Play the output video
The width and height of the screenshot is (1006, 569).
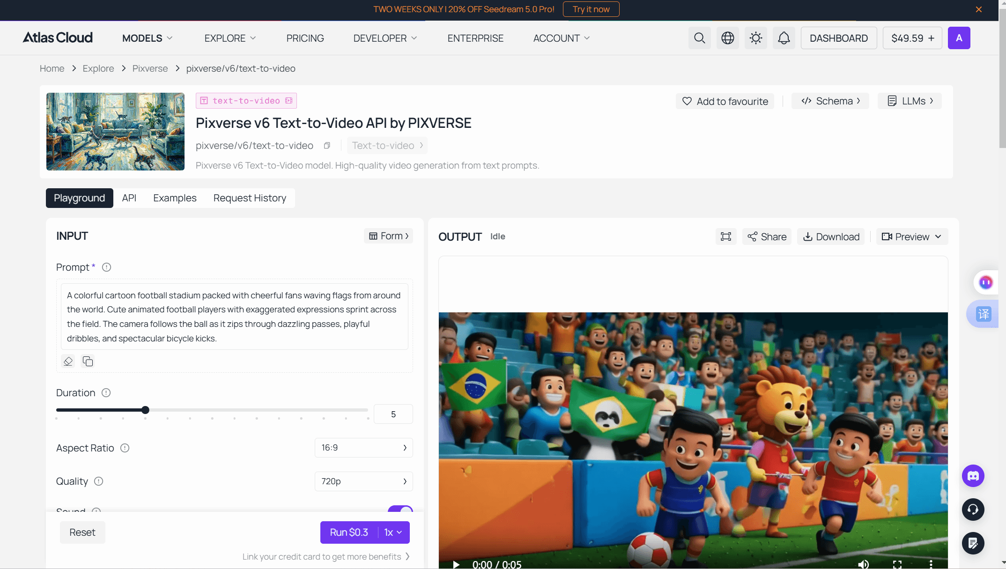456,564
